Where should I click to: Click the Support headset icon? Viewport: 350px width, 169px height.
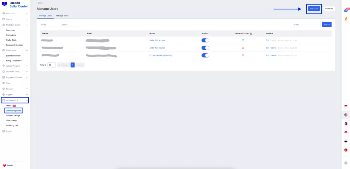click(x=4, y=95)
